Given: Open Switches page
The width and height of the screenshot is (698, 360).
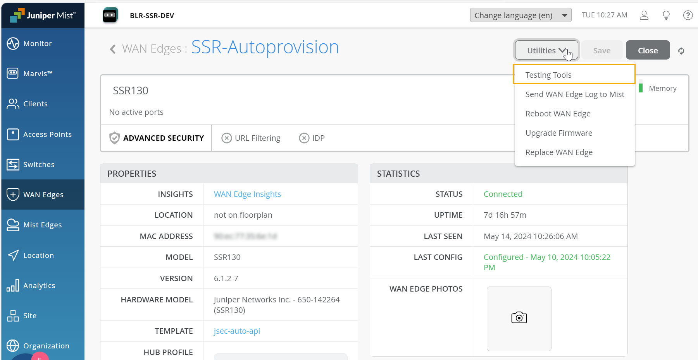Looking at the screenshot, I should coord(43,164).
